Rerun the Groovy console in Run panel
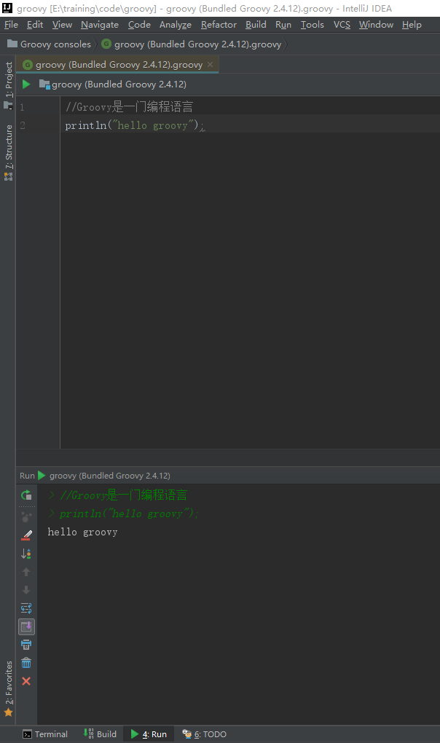This screenshot has width=440, height=743. [x=26, y=495]
